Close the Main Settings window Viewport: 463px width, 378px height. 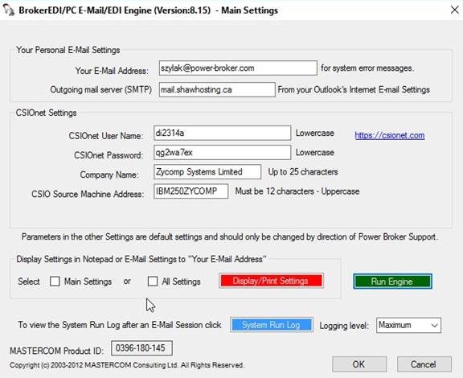point(455,10)
